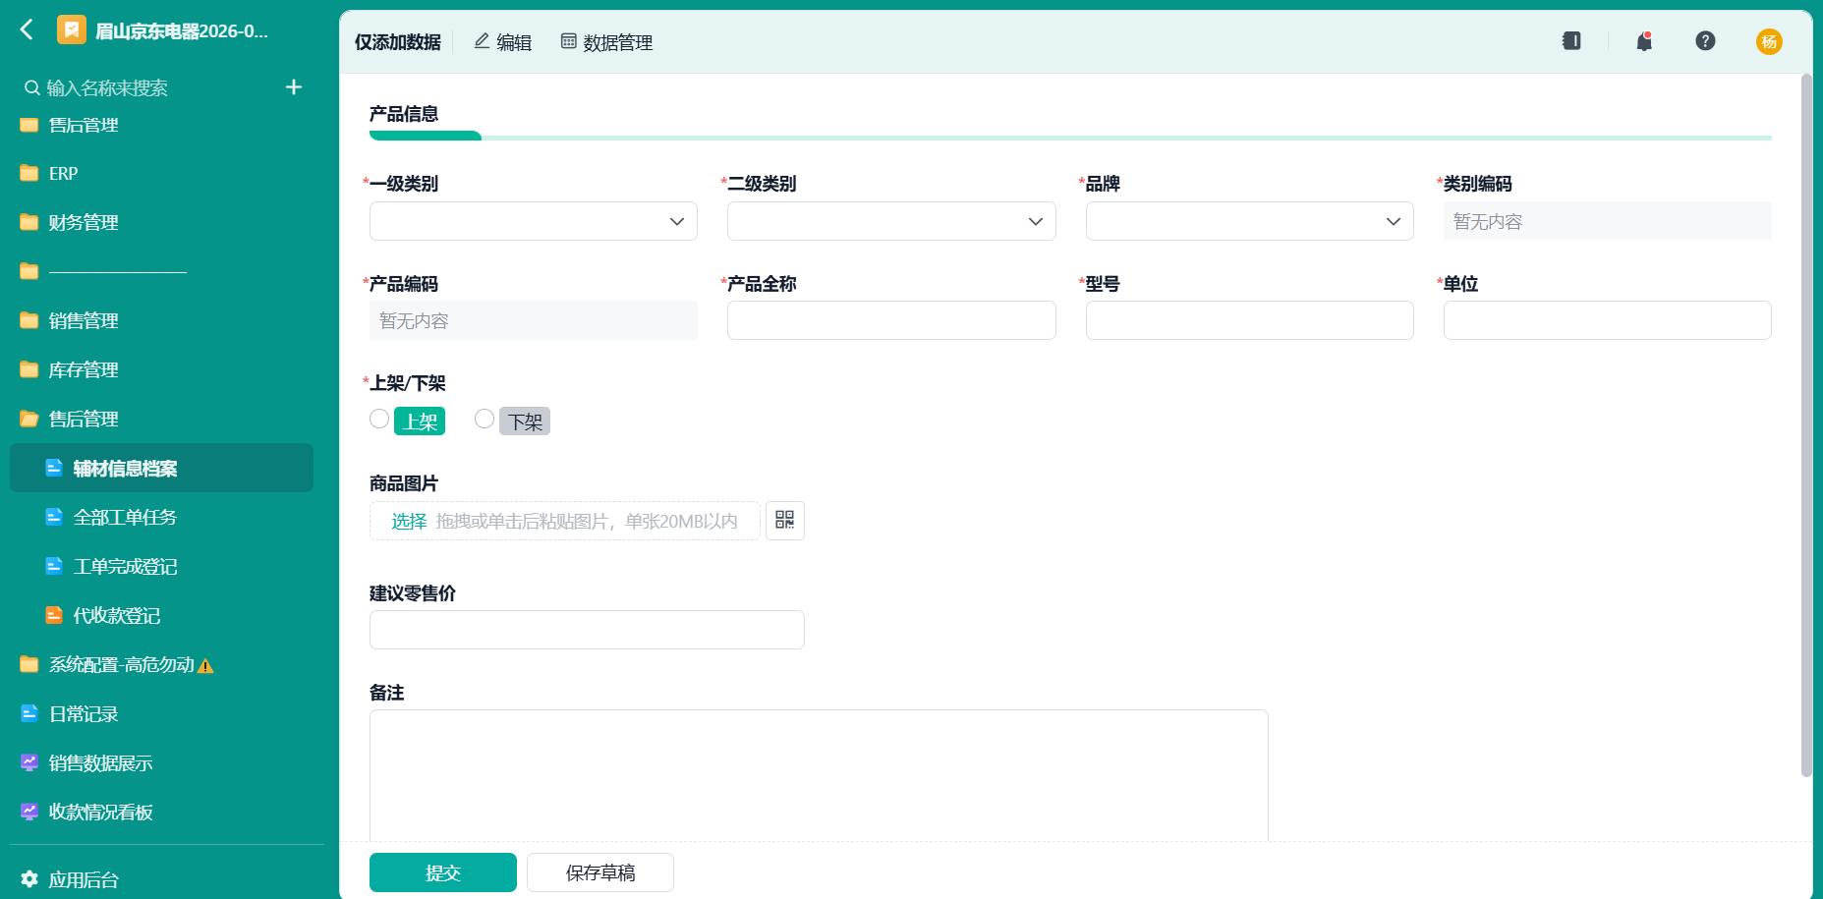Viewport: 1823px width, 899px height.
Task: Open the help question mark icon
Action: click(1705, 41)
